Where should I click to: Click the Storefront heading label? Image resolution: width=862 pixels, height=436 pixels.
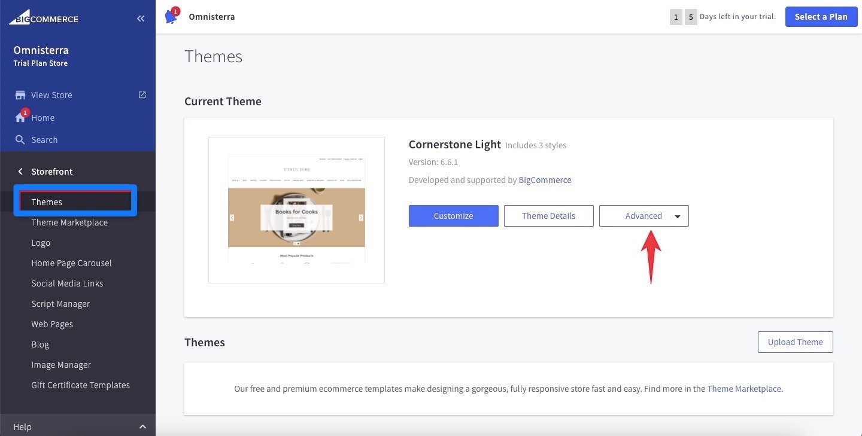click(52, 172)
